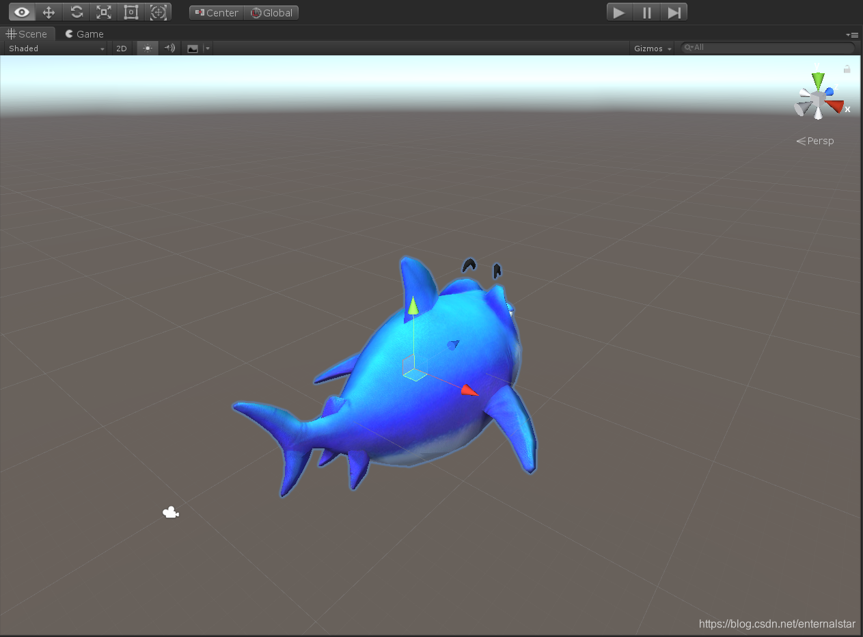Click the center cube of orientation gizmo
This screenshot has width=863, height=637.
point(819,100)
